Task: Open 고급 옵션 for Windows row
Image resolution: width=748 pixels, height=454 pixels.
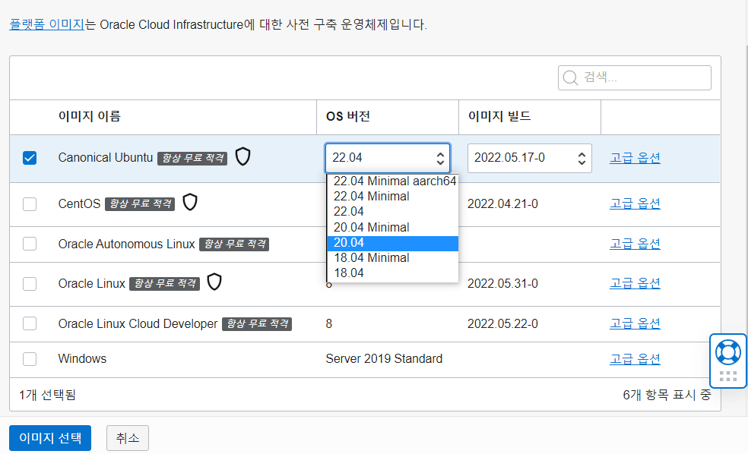Action: click(635, 359)
